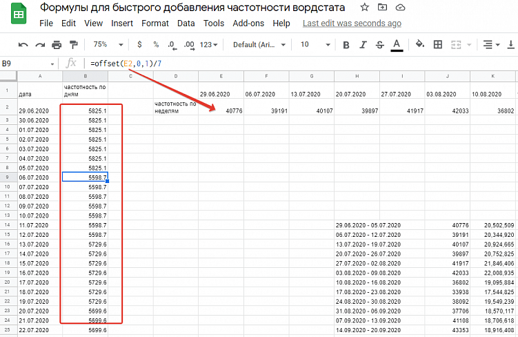
Task: Select cell A25 with date 22.07.2020
Action: [40, 330]
